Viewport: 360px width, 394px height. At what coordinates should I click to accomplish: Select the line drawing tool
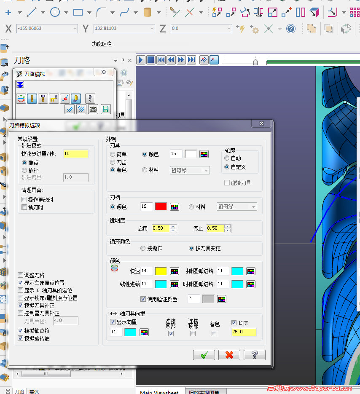click(32, 12)
